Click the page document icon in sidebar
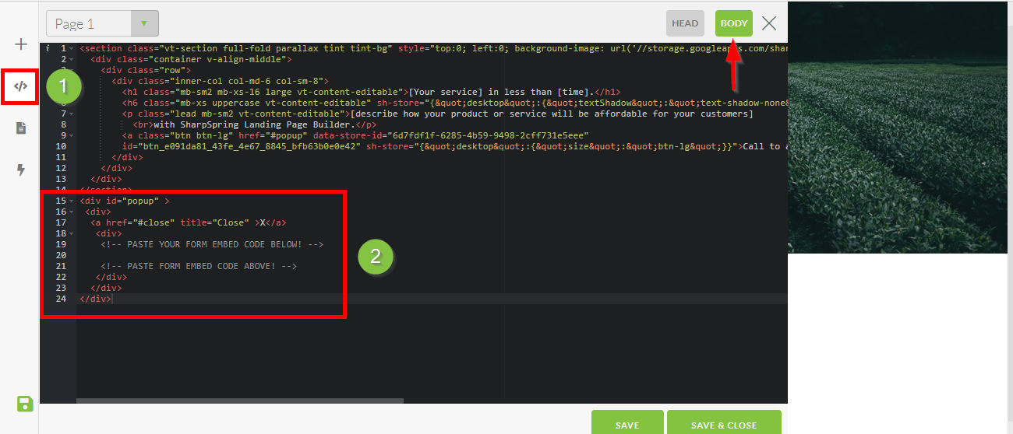The height and width of the screenshot is (434, 1013). pyautogui.click(x=21, y=128)
